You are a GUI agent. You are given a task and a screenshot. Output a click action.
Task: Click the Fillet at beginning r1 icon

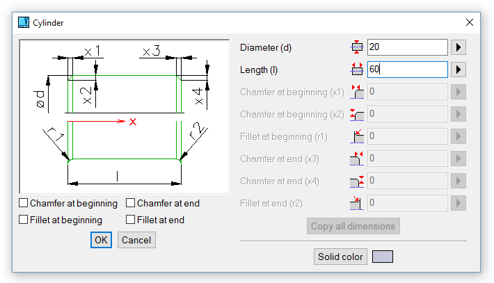[x=357, y=136]
